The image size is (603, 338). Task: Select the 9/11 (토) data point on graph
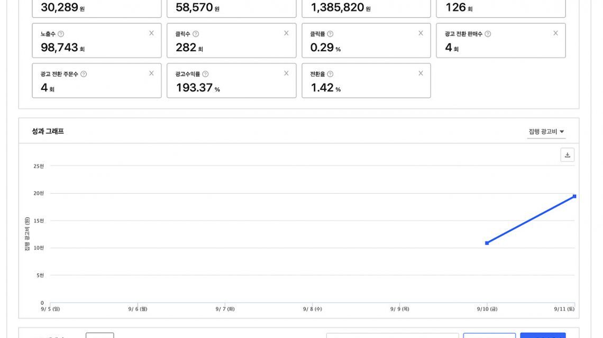(574, 196)
